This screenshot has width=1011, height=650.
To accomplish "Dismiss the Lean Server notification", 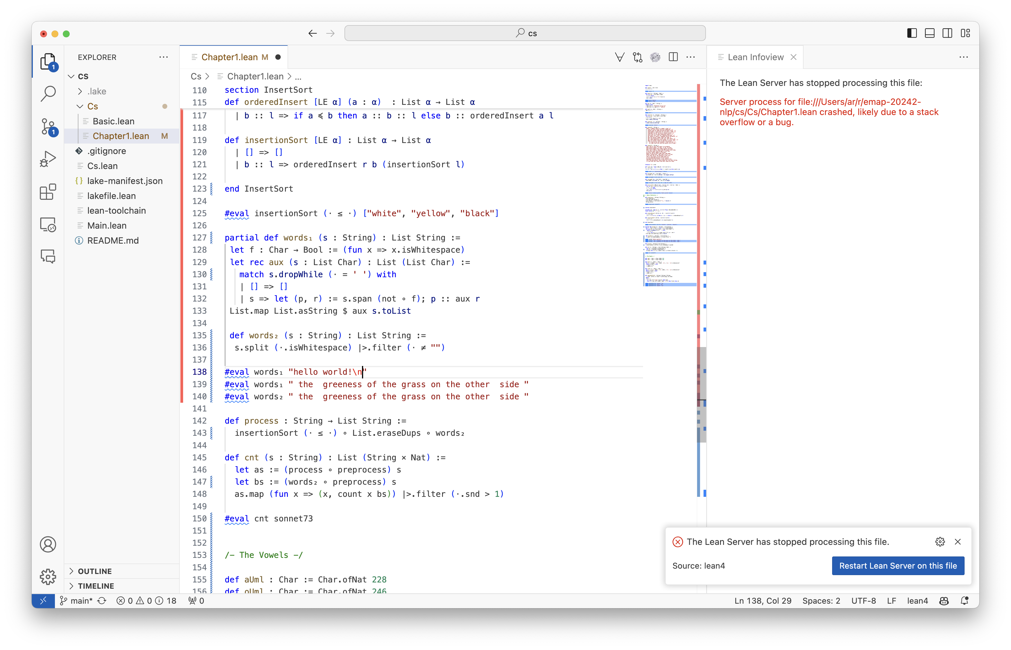I will pos(958,541).
